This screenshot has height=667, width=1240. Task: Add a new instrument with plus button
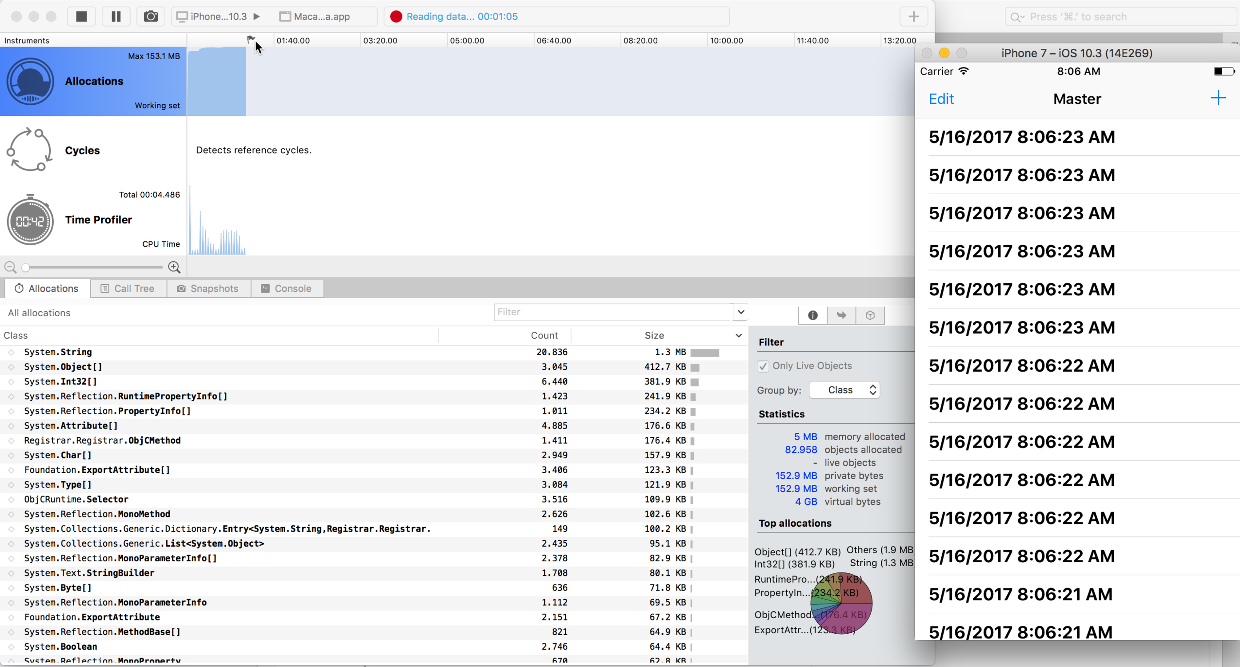tap(914, 16)
